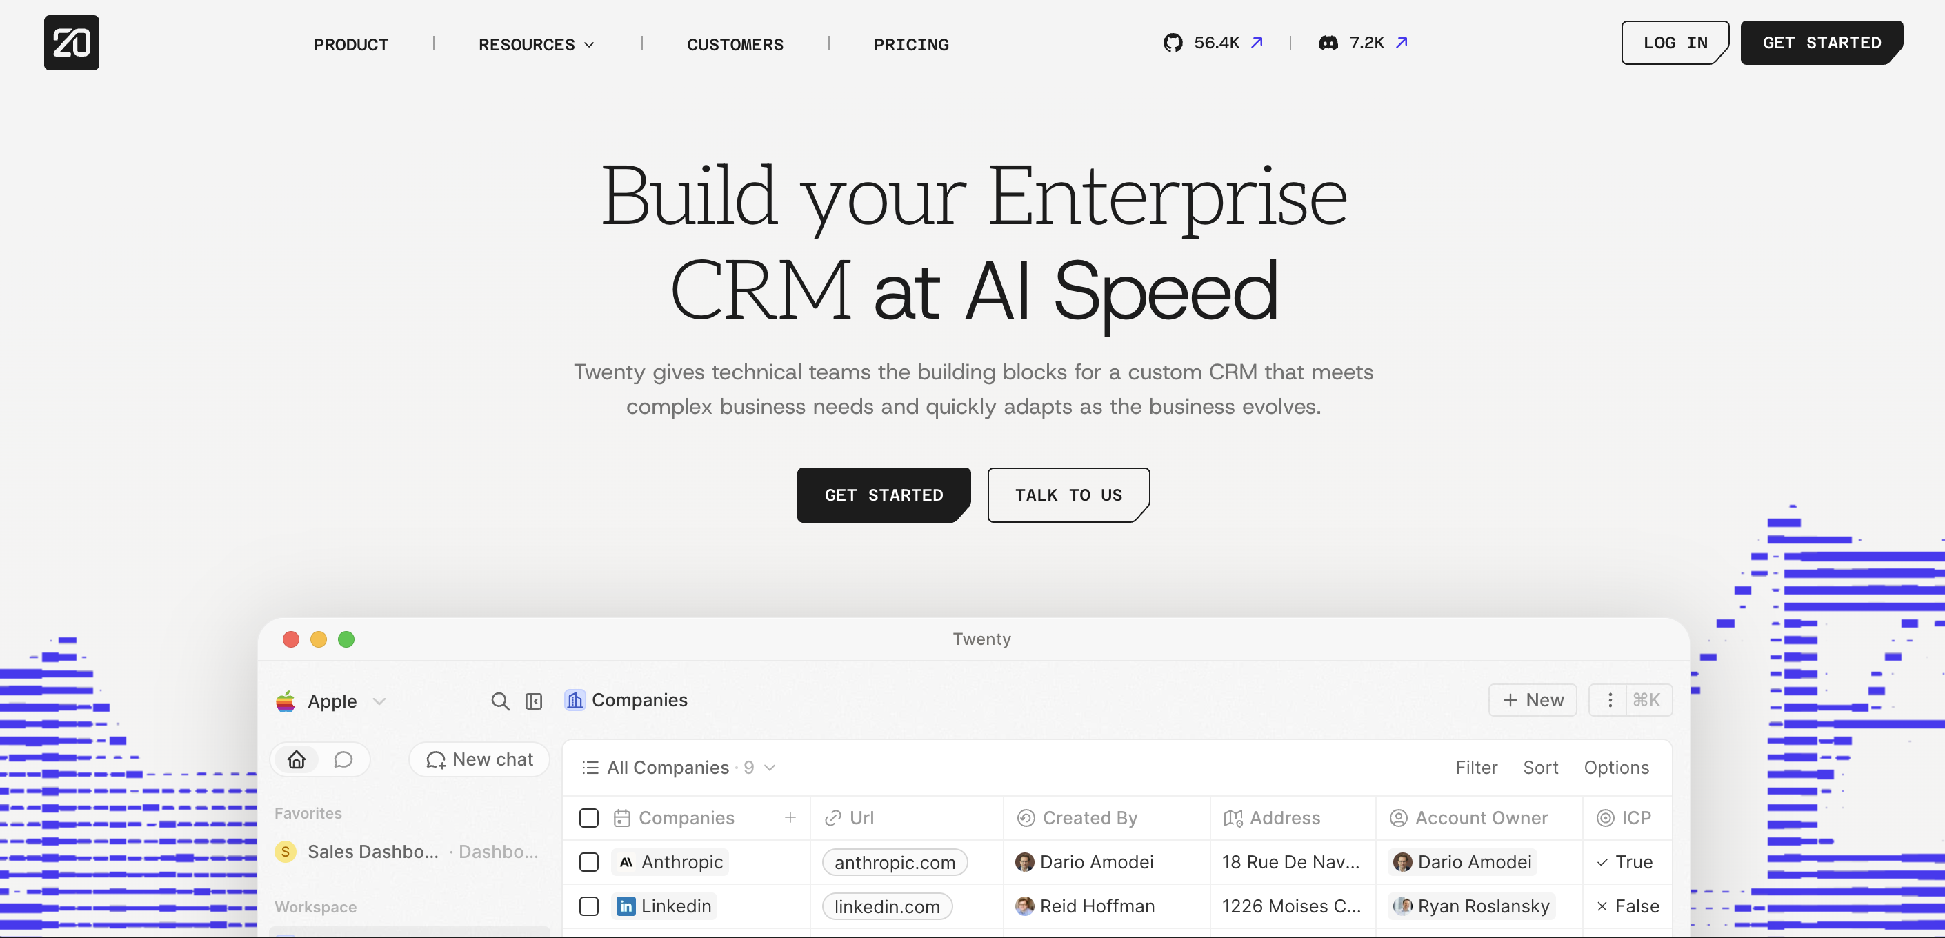Click the Ryan Roslansky account owner chip
Viewport: 1945px width, 938px height.
click(x=1471, y=906)
